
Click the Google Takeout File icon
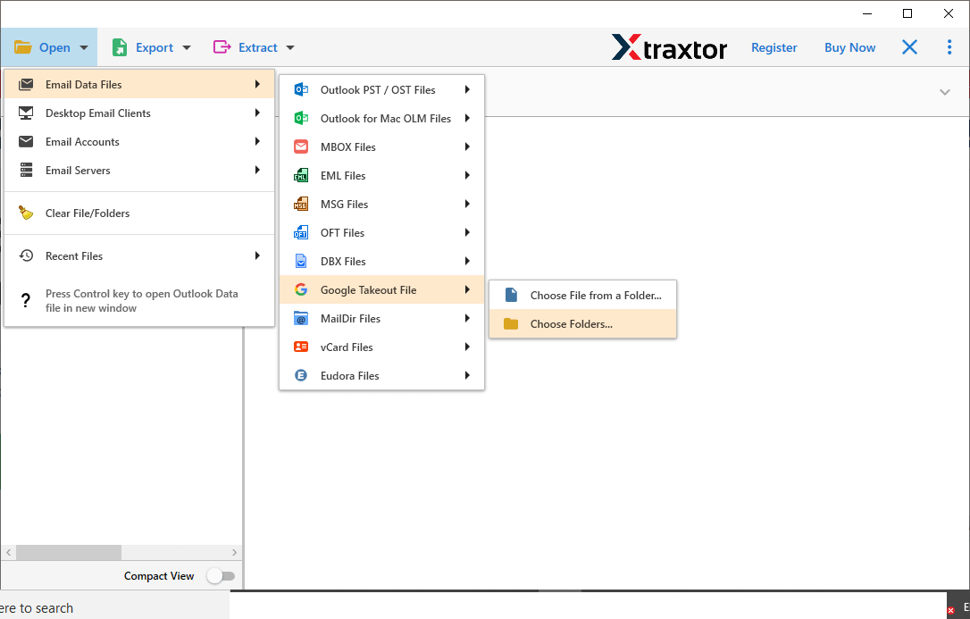click(301, 289)
